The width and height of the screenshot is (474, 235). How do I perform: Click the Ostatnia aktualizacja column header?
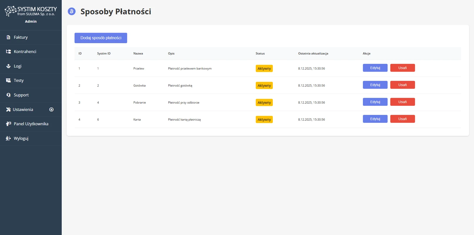pos(313,53)
